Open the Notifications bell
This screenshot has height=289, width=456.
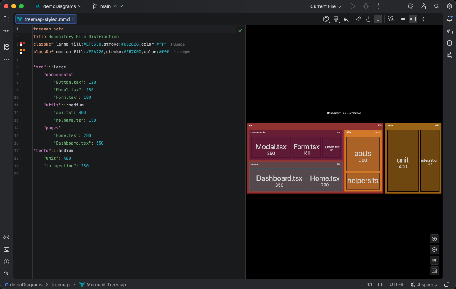[x=450, y=19]
